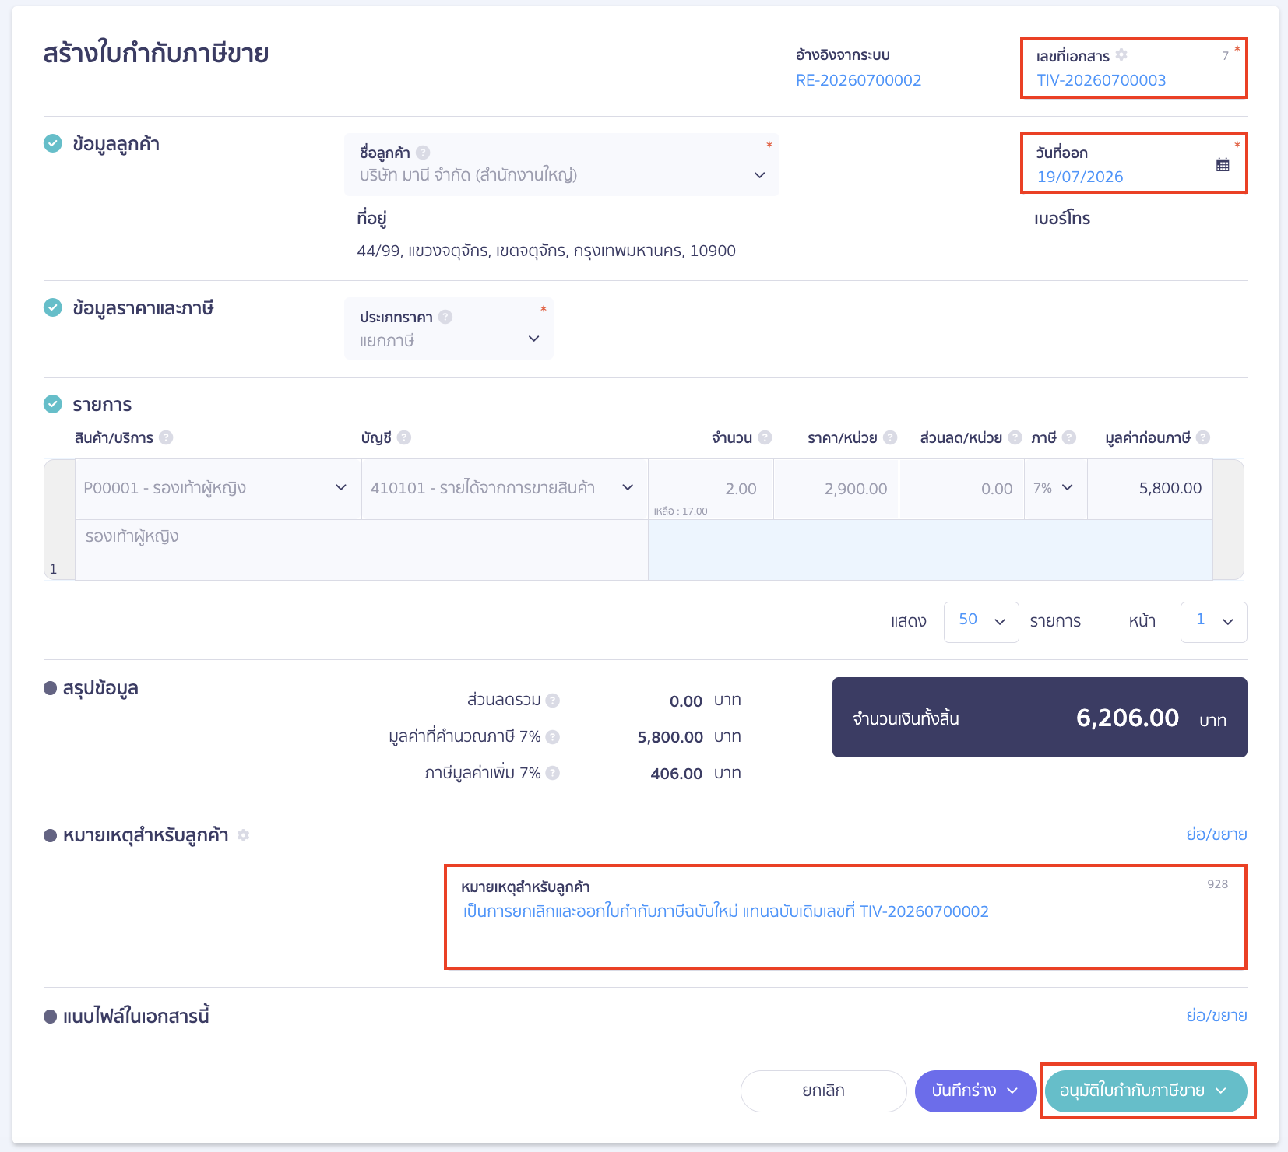The width and height of the screenshot is (1288, 1152).
Task: Toggle ย่อ/ขยาย for customer notes section
Action: pos(1216,834)
